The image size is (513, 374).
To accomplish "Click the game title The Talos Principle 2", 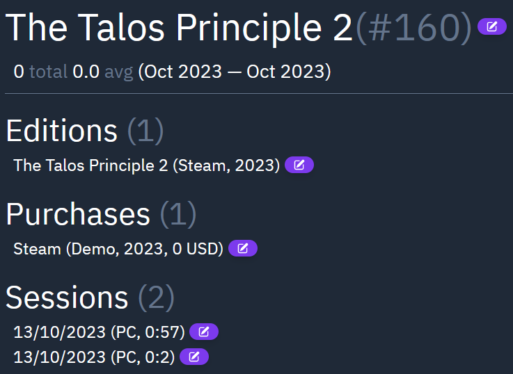I will pos(179,27).
